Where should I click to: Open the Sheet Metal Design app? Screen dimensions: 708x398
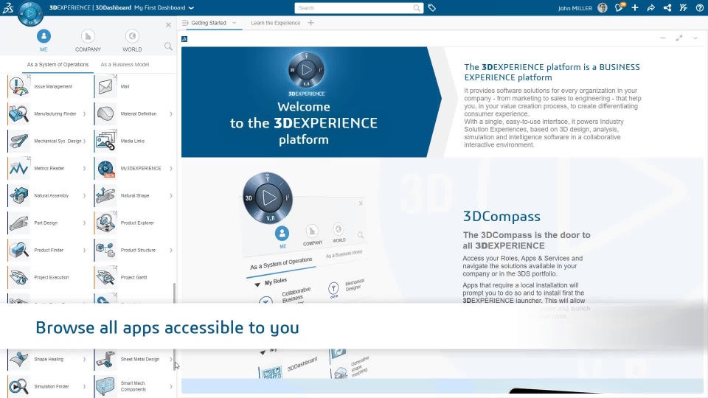point(133,360)
